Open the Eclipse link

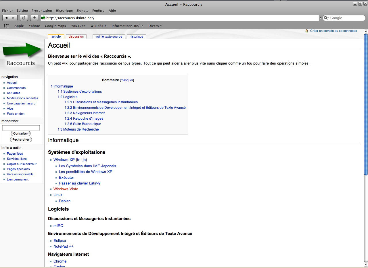(60, 241)
